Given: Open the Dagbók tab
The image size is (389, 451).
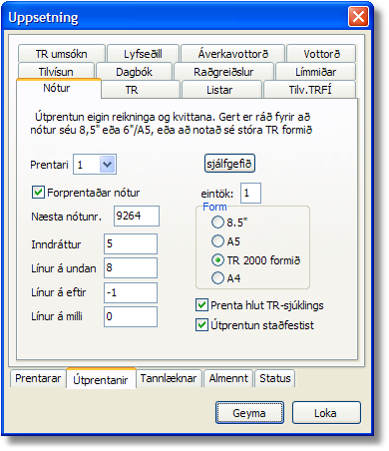Looking at the screenshot, I should click(x=134, y=72).
